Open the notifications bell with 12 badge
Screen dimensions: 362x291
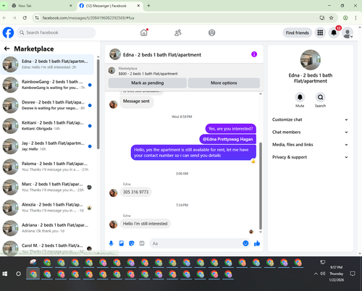click(x=334, y=33)
